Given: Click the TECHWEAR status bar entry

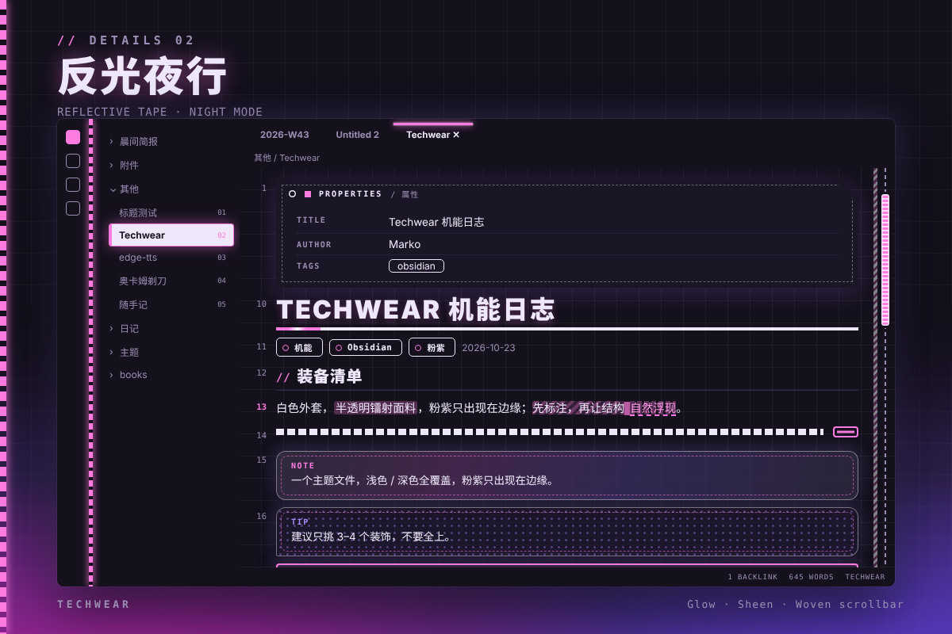Looking at the screenshot, I should click(865, 577).
